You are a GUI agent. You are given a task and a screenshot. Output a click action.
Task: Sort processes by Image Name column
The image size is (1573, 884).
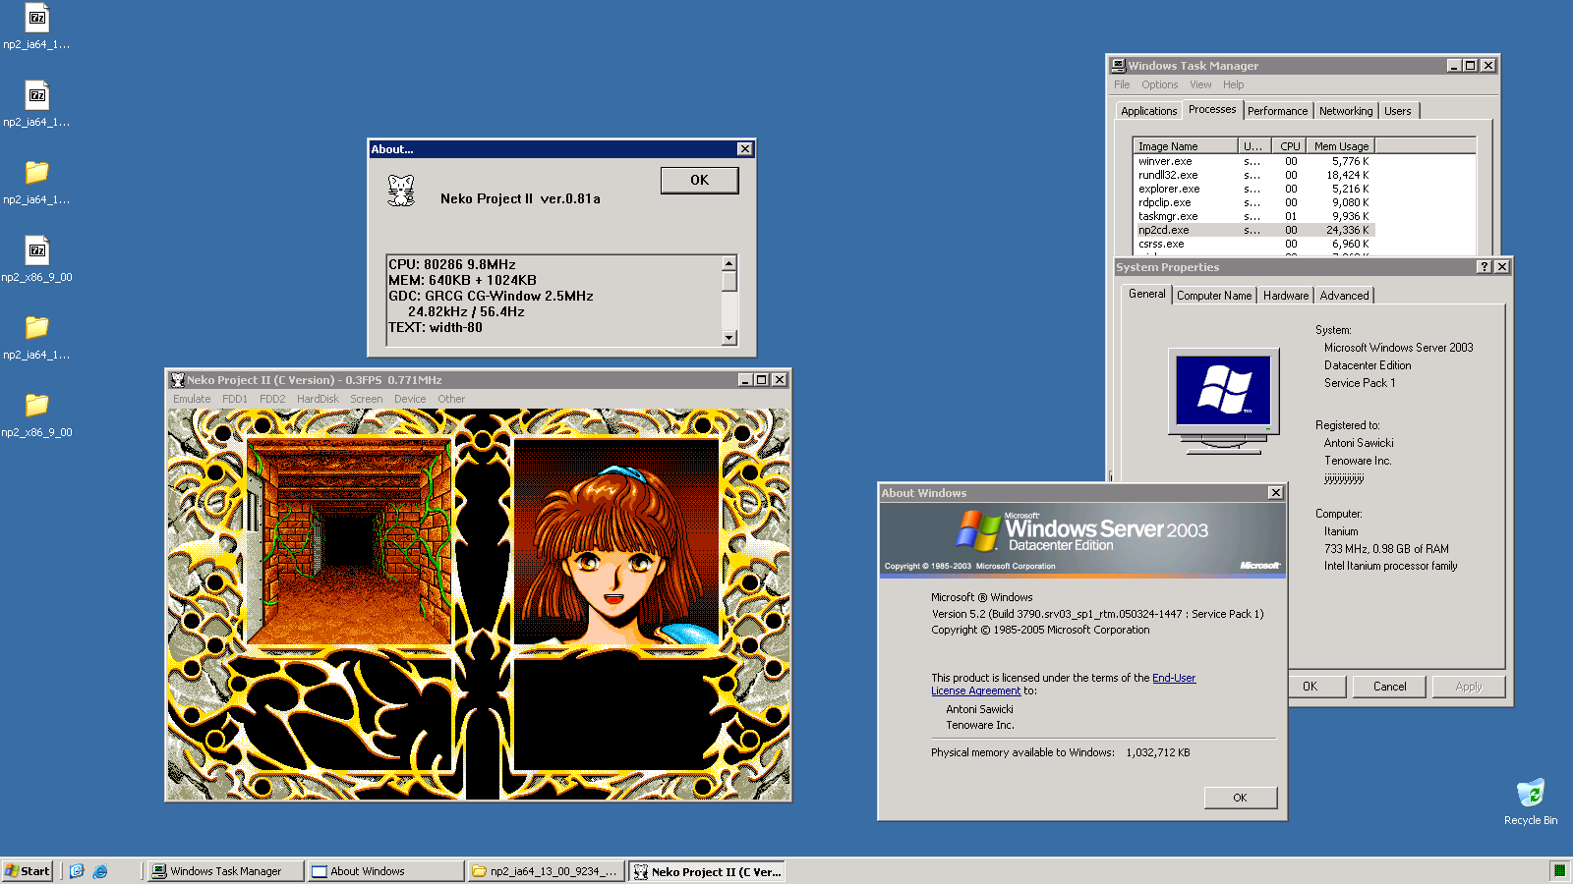click(1185, 146)
